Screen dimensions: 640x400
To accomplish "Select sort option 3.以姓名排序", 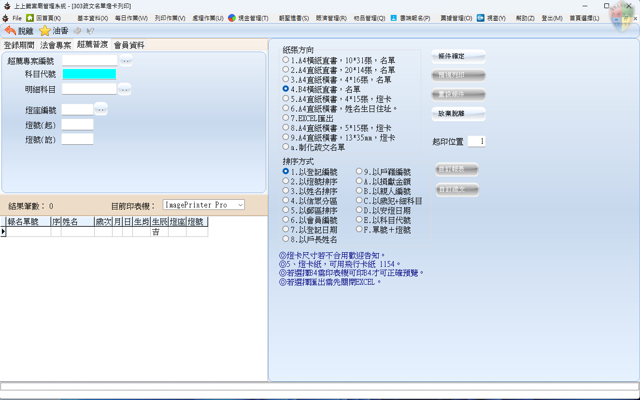I will click(286, 191).
